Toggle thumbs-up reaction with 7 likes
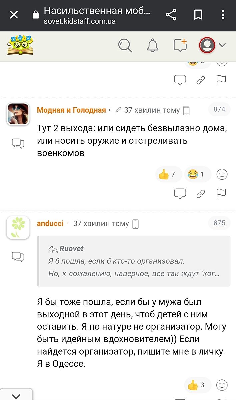 (x=168, y=174)
